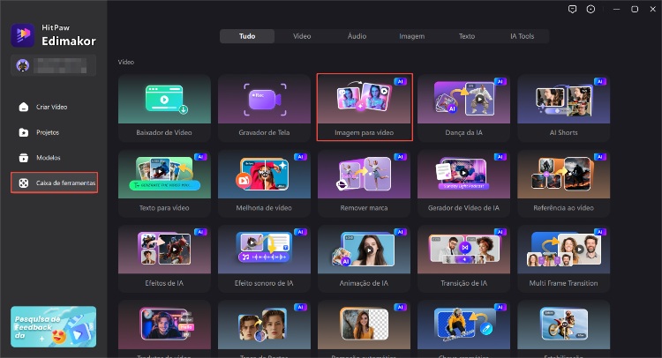Launch Efeito sonoro de IA
The width and height of the screenshot is (662, 358).
[x=264, y=258]
